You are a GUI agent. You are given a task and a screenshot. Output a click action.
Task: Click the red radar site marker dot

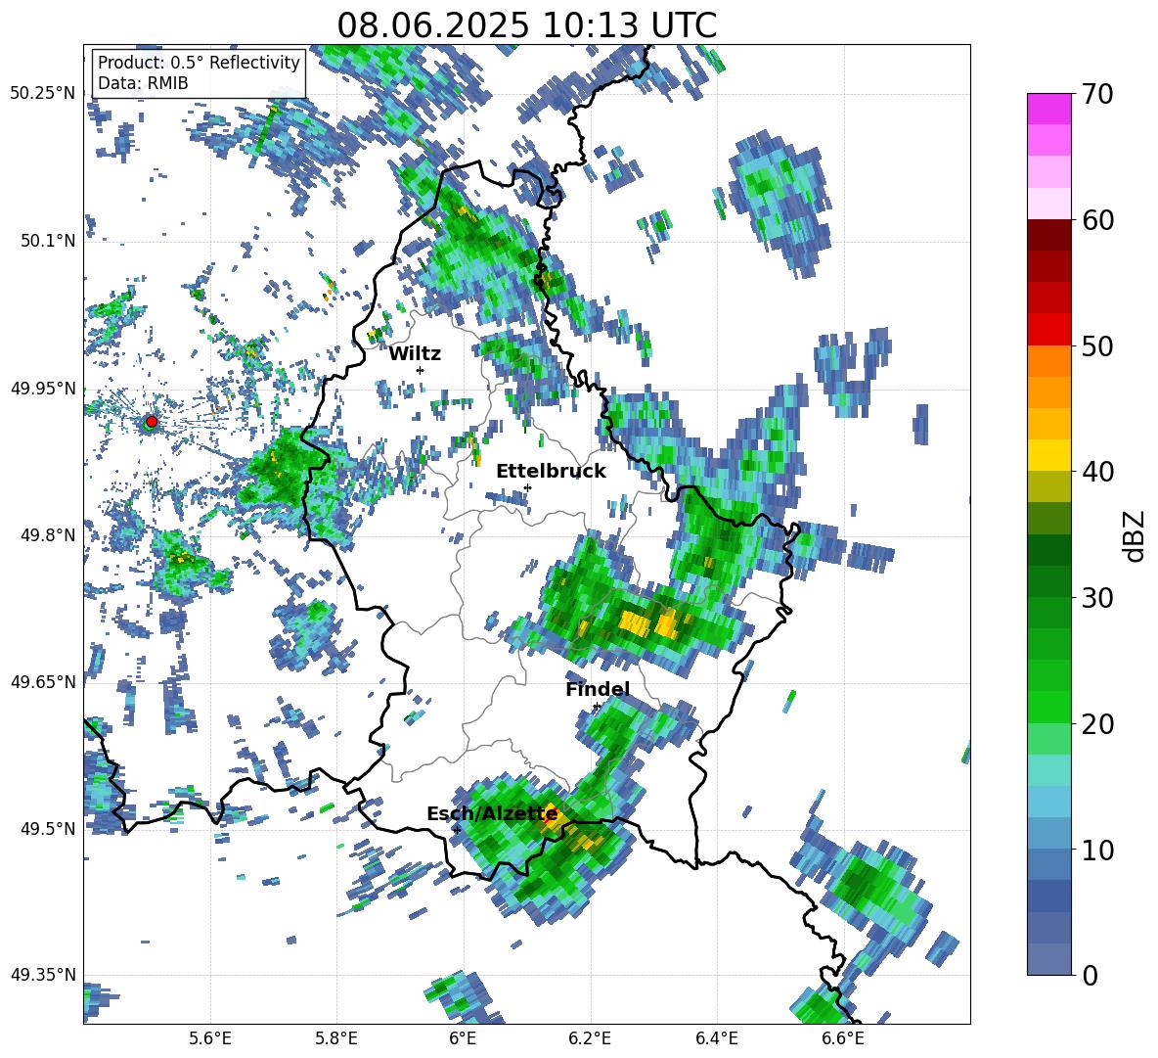click(x=152, y=422)
